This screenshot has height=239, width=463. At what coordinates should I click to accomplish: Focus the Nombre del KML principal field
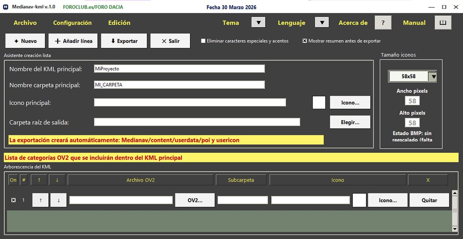point(179,68)
